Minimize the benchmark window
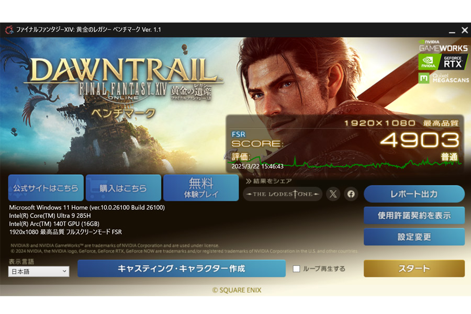 point(452,30)
